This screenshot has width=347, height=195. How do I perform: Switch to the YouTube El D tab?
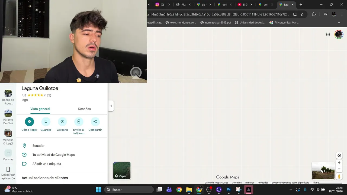[x=243, y=5]
